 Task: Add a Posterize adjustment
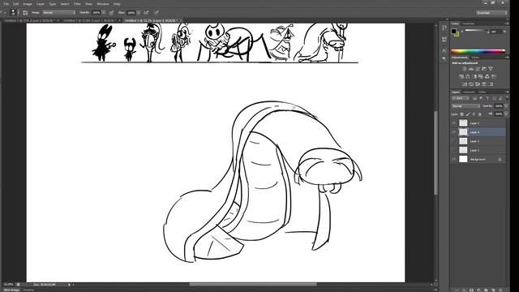click(470, 84)
